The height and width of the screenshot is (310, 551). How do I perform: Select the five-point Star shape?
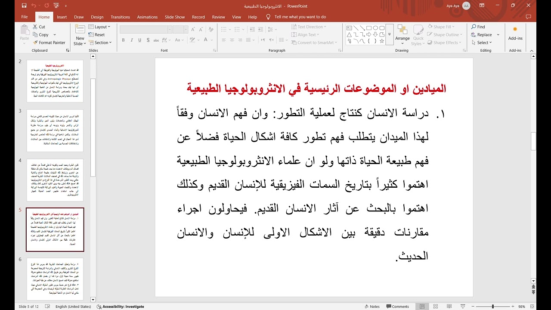[382, 41]
